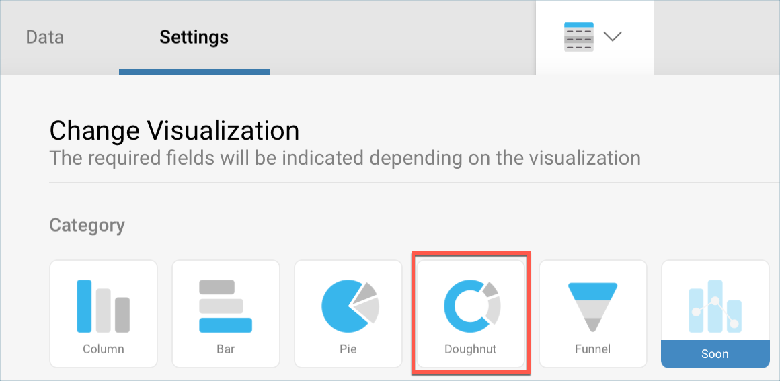
Task: Click the Category section label
Action: click(87, 225)
